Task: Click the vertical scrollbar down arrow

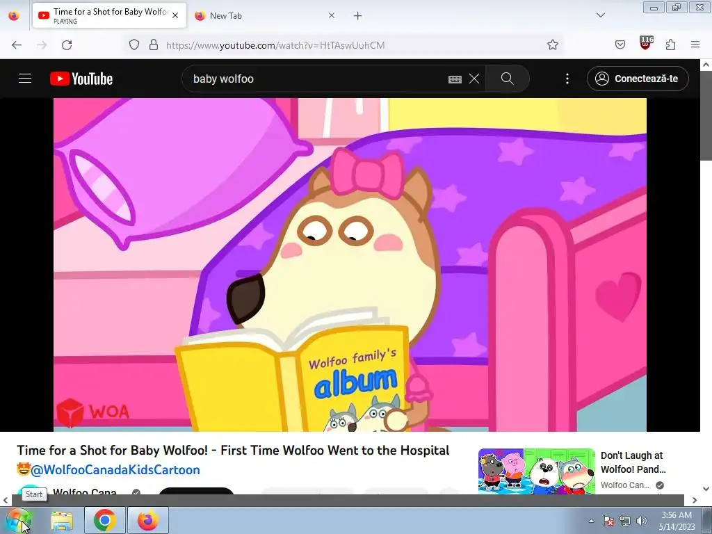Action: [706, 489]
